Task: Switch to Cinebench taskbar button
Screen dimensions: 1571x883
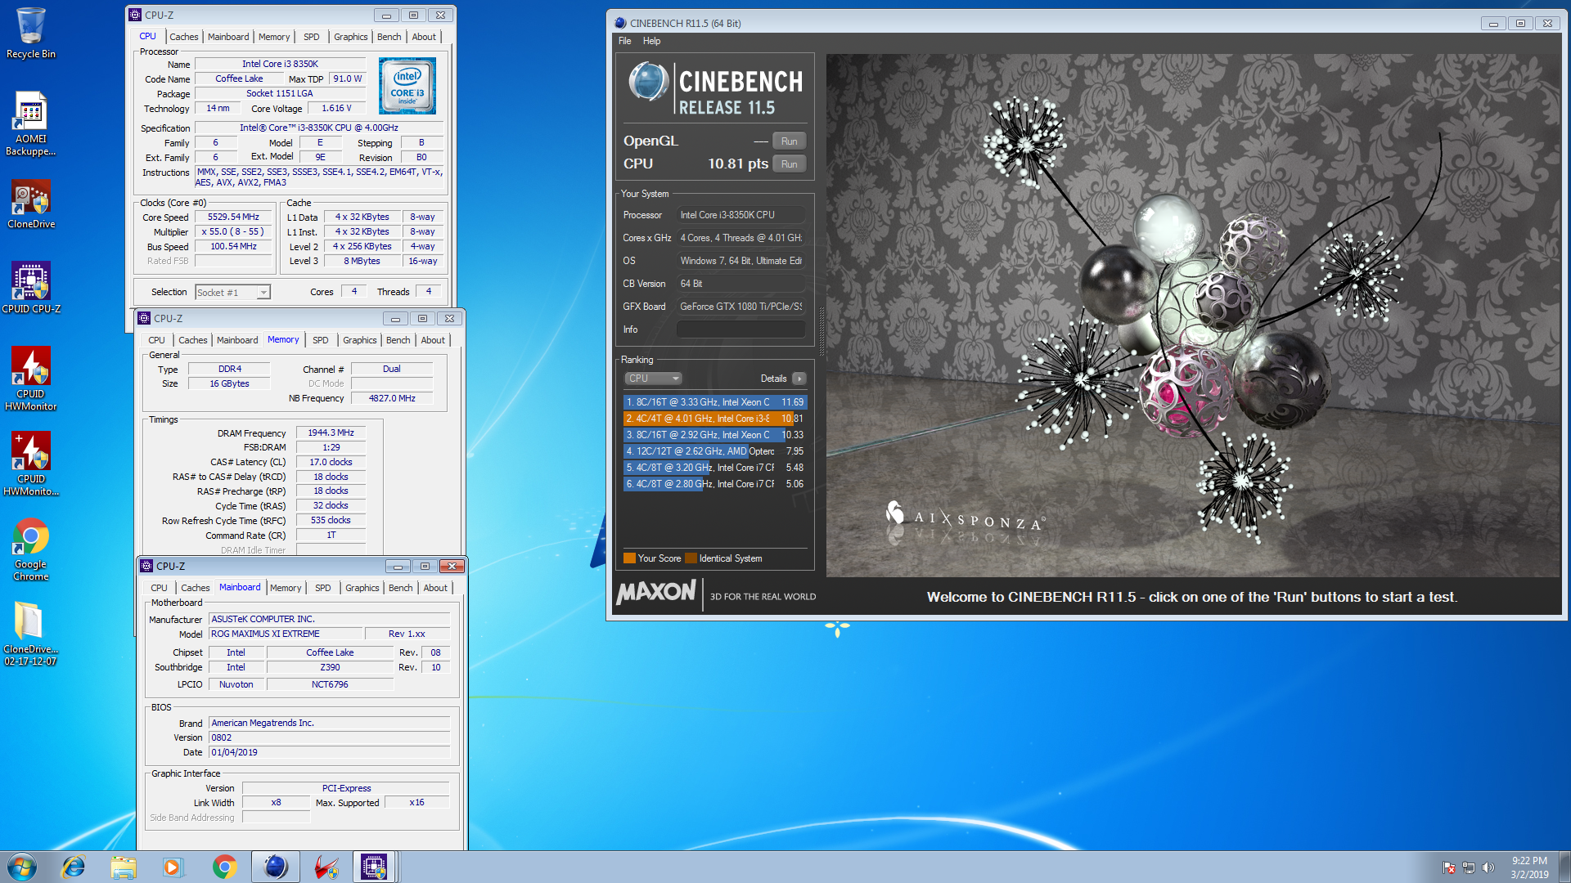Action: click(x=276, y=867)
